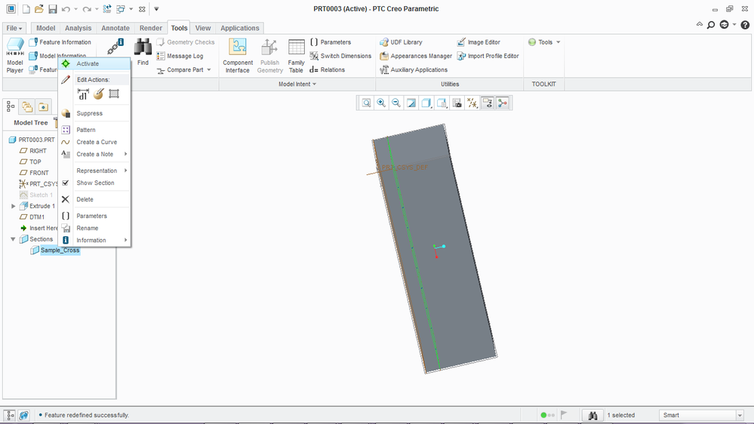Expand the Extrude 1 feature node
The image size is (754, 424).
13,206
